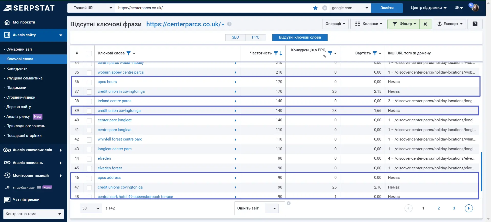Check row 40 center parc longleat

click(89, 121)
